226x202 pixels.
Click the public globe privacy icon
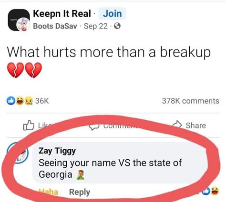coord(117,26)
